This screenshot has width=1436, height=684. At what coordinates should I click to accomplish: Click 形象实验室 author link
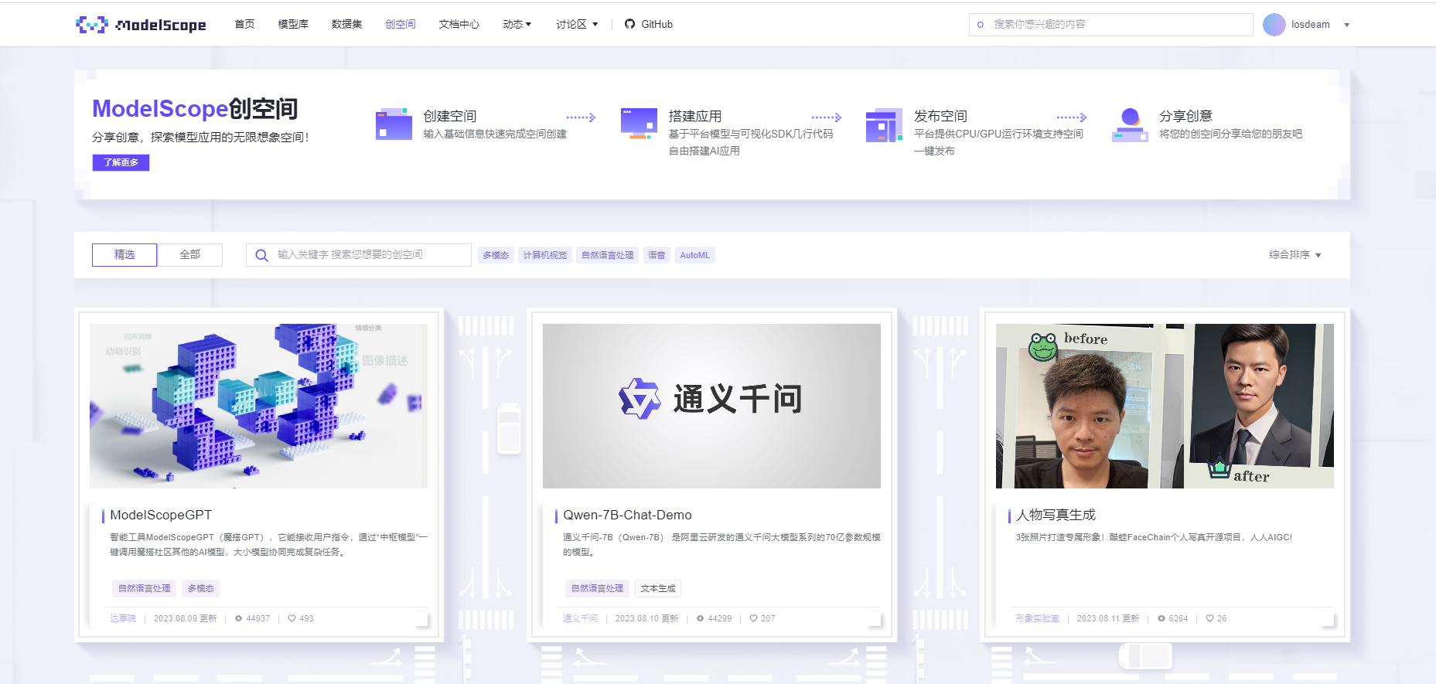(1038, 618)
